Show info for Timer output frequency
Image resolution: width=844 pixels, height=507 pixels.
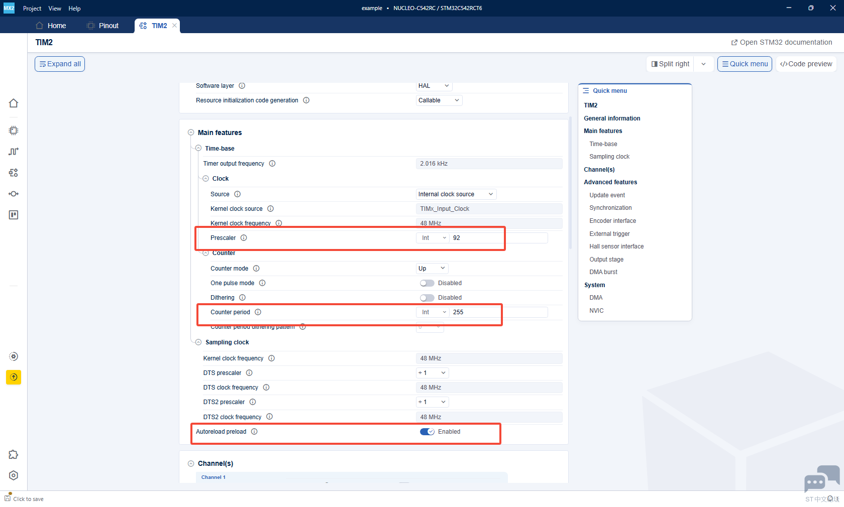pyautogui.click(x=272, y=164)
